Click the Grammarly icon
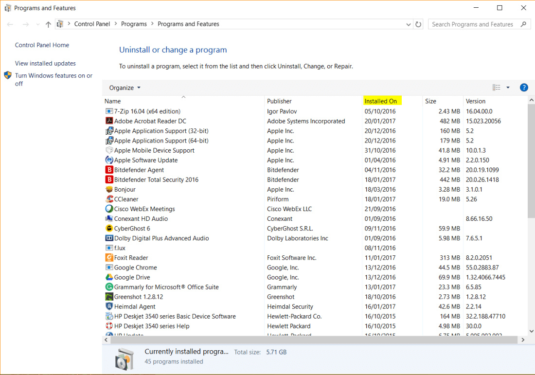 [109, 287]
